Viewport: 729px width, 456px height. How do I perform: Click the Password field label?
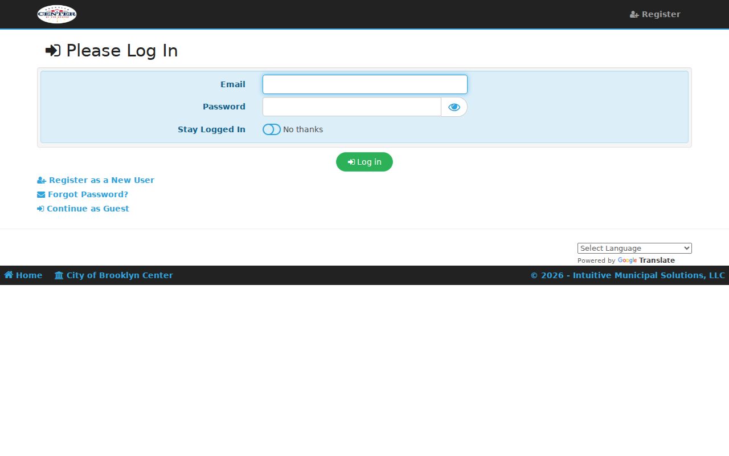[x=224, y=107]
